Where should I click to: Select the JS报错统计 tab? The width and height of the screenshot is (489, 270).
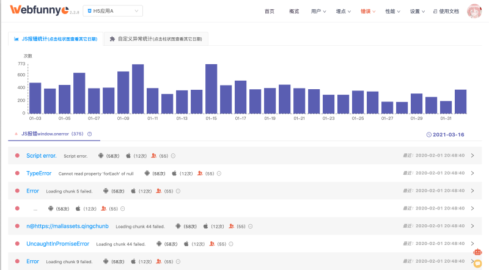point(56,38)
